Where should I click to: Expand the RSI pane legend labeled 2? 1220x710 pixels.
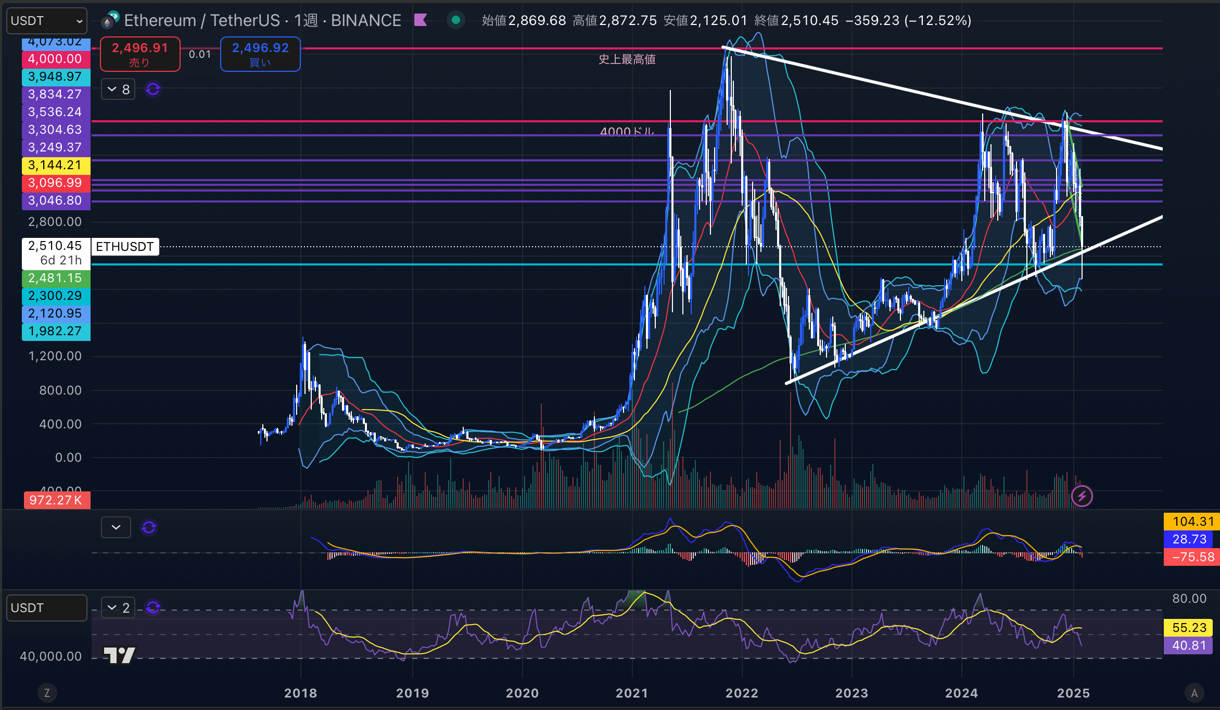pos(118,607)
